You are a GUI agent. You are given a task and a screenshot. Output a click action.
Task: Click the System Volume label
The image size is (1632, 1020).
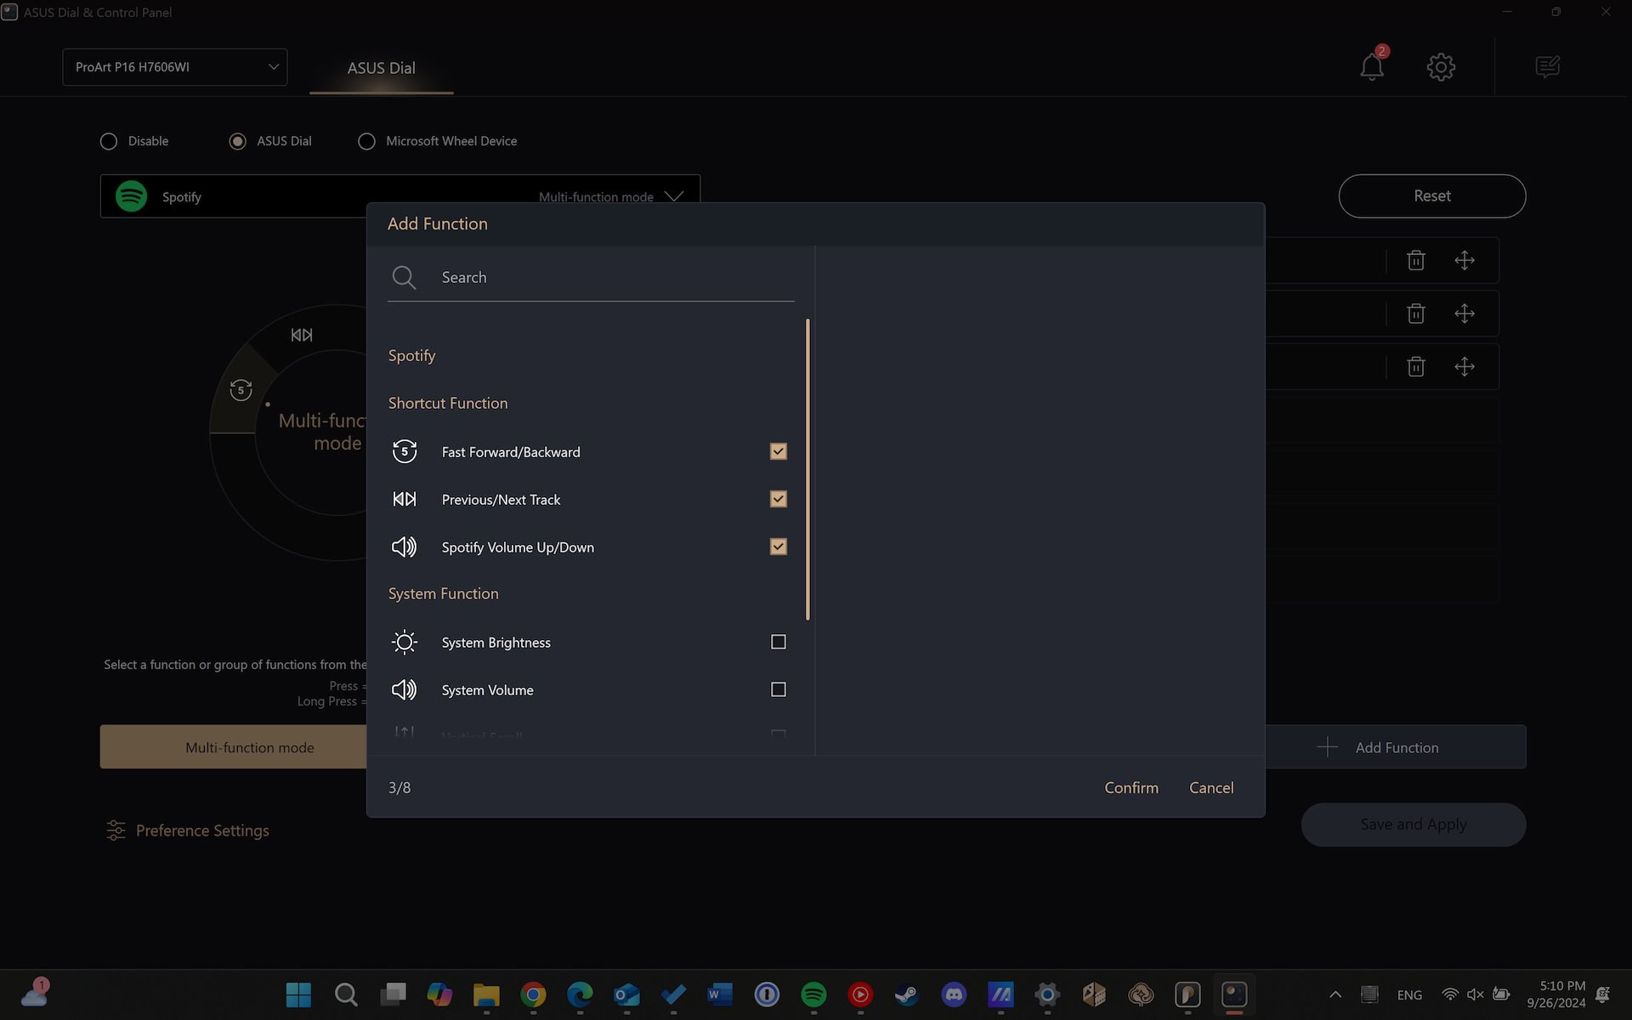(x=487, y=690)
